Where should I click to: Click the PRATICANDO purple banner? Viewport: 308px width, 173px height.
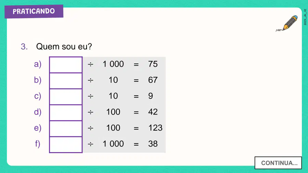pos(34,11)
